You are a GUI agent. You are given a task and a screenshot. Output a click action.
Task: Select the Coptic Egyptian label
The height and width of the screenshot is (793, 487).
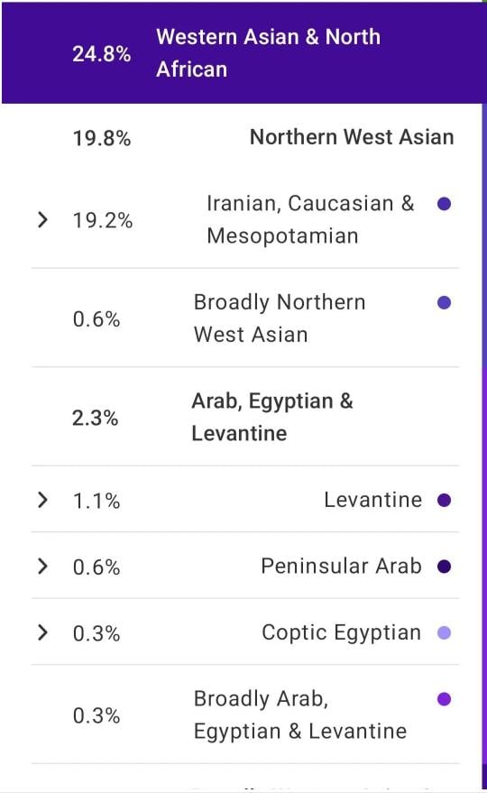click(x=341, y=632)
